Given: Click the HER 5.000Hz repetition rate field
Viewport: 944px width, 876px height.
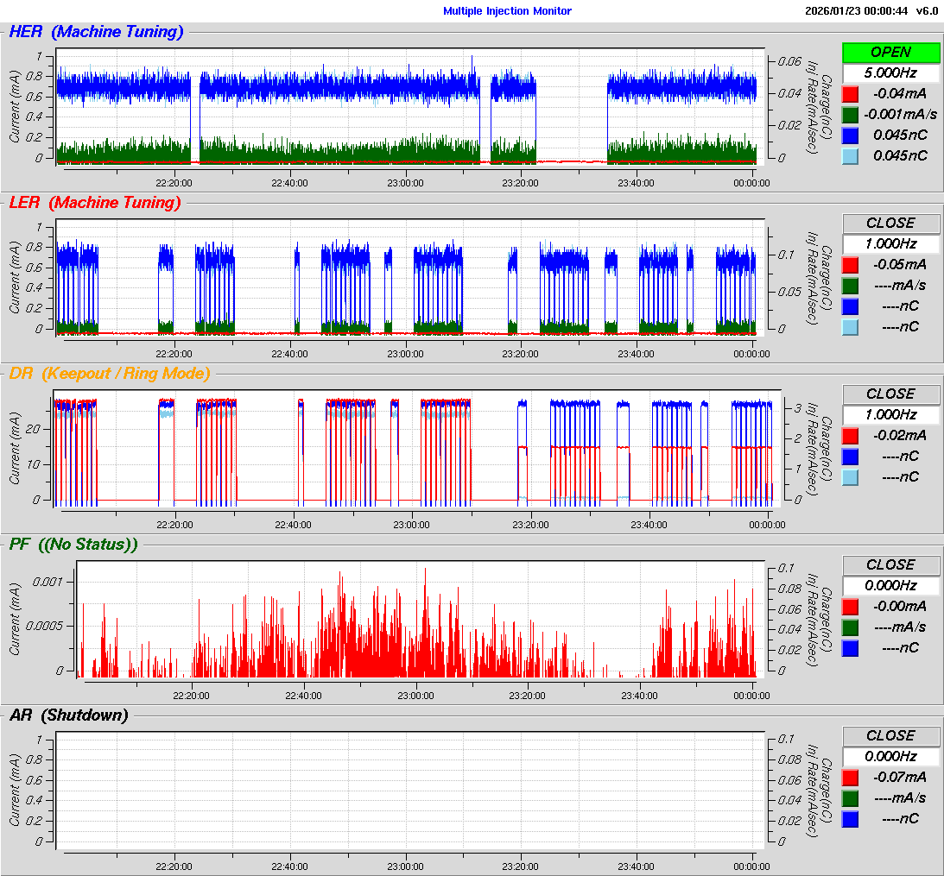Looking at the screenshot, I should (890, 73).
